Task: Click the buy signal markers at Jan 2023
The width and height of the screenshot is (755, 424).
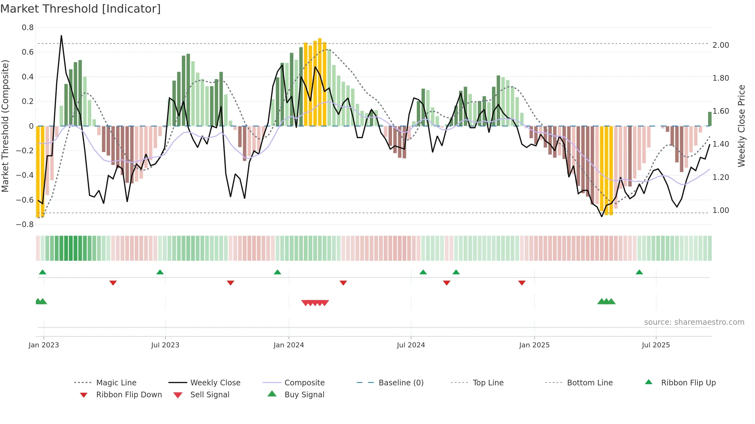Action: pyautogui.click(x=41, y=301)
